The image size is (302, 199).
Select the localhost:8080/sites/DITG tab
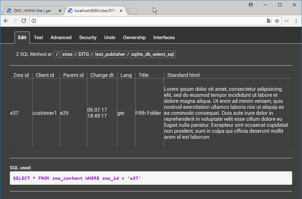[x=96, y=11]
